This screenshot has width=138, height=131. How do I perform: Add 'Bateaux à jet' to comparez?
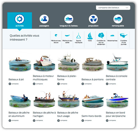coord(13,84)
